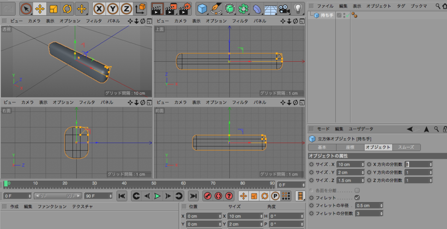Toggle front view maximize icon

click(x=302, y=102)
